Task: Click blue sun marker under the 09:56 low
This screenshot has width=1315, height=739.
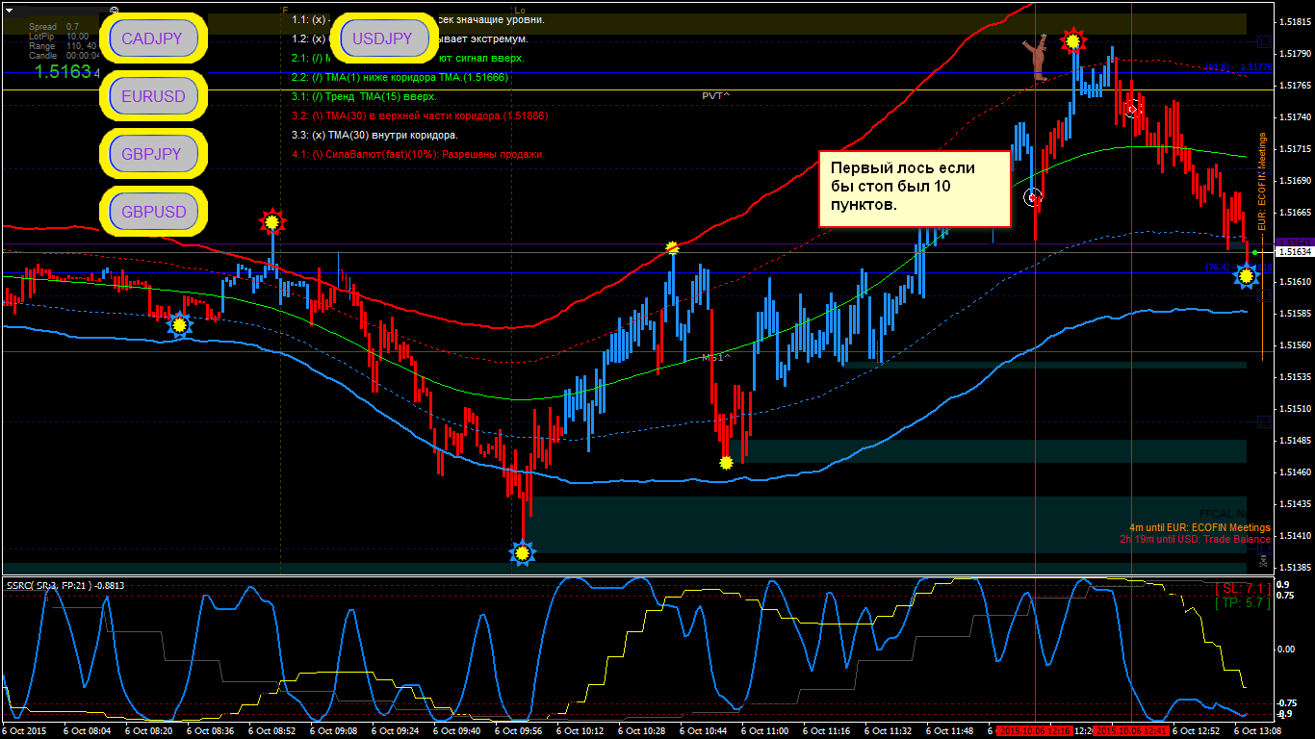Action: click(x=522, y=553)
